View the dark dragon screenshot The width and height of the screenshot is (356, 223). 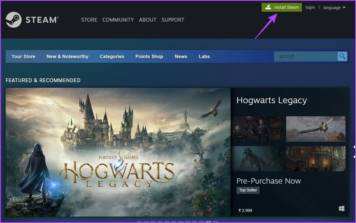(x=257, y=159)
